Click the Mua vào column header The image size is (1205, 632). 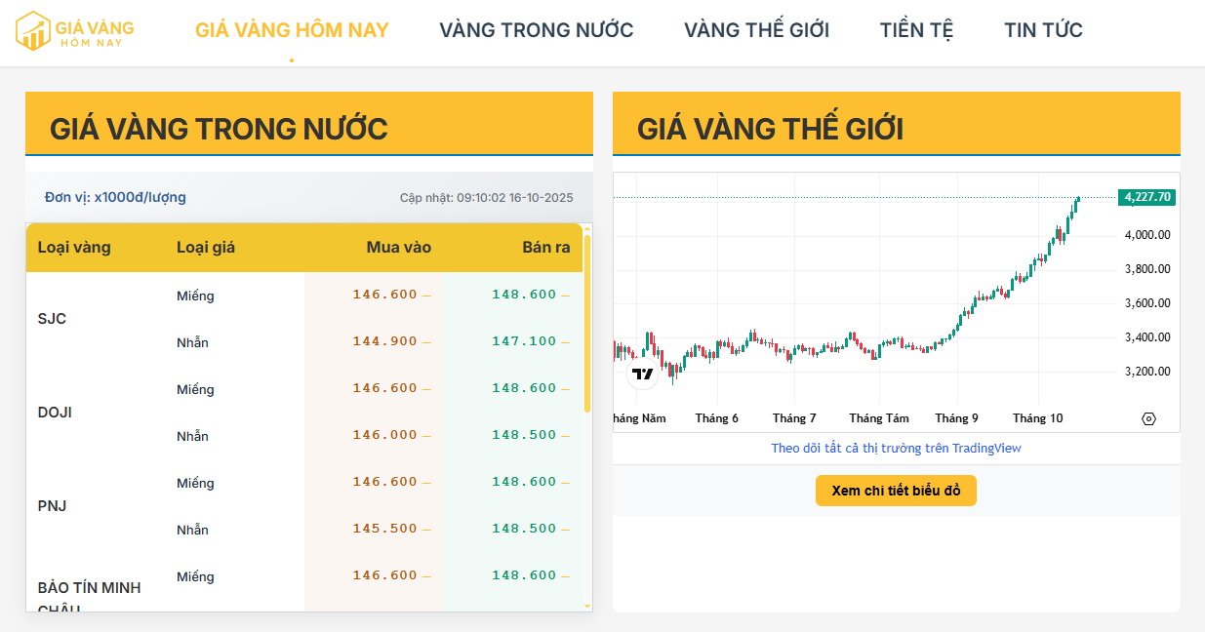[x=398, y=248]
